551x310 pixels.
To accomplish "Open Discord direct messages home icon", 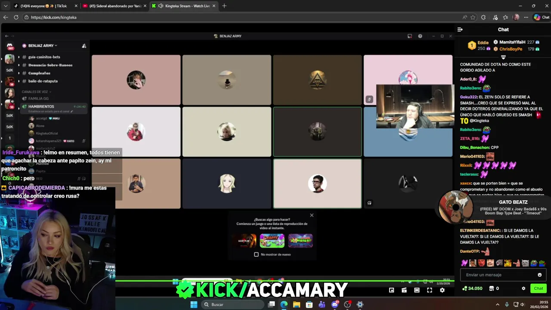I will (9, 46).
